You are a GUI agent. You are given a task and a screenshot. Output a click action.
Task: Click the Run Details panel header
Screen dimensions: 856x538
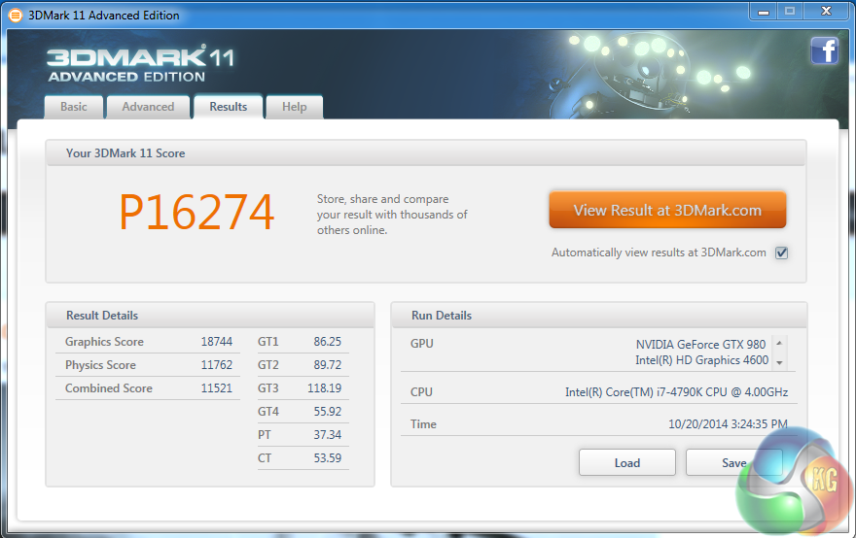tap(599, 316)
